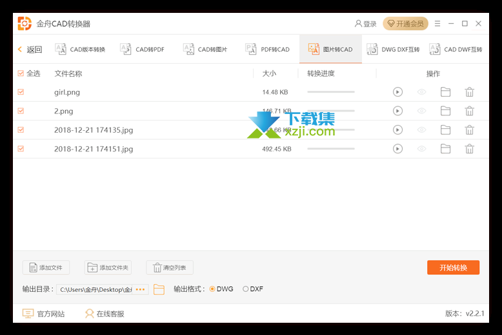Delete girl.png with the trash icon
Image resolution: width=502 pixels, height=335 pixels.
tap(469, 92)
